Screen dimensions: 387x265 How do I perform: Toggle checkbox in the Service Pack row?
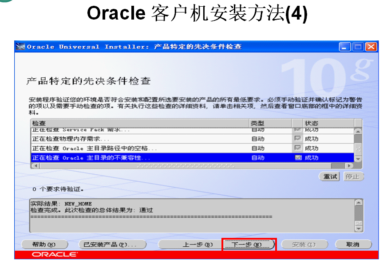[298, 129]
